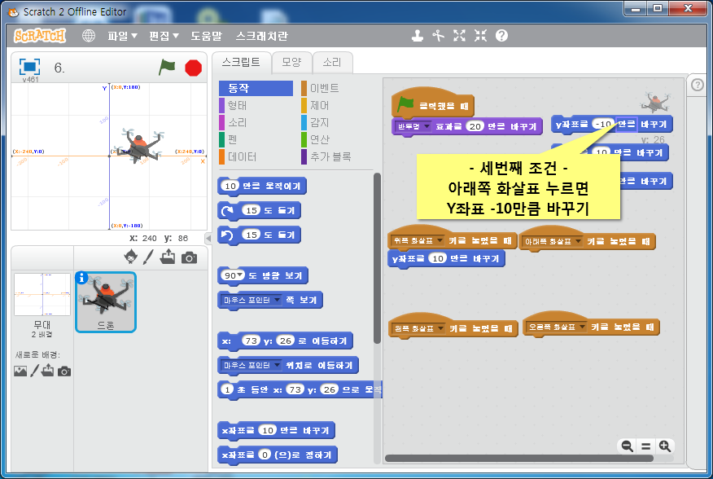Open the 왼쪽 화살표 key dropdown
The height and width of the screenshot is (479, 713).
tap(418, 327)
